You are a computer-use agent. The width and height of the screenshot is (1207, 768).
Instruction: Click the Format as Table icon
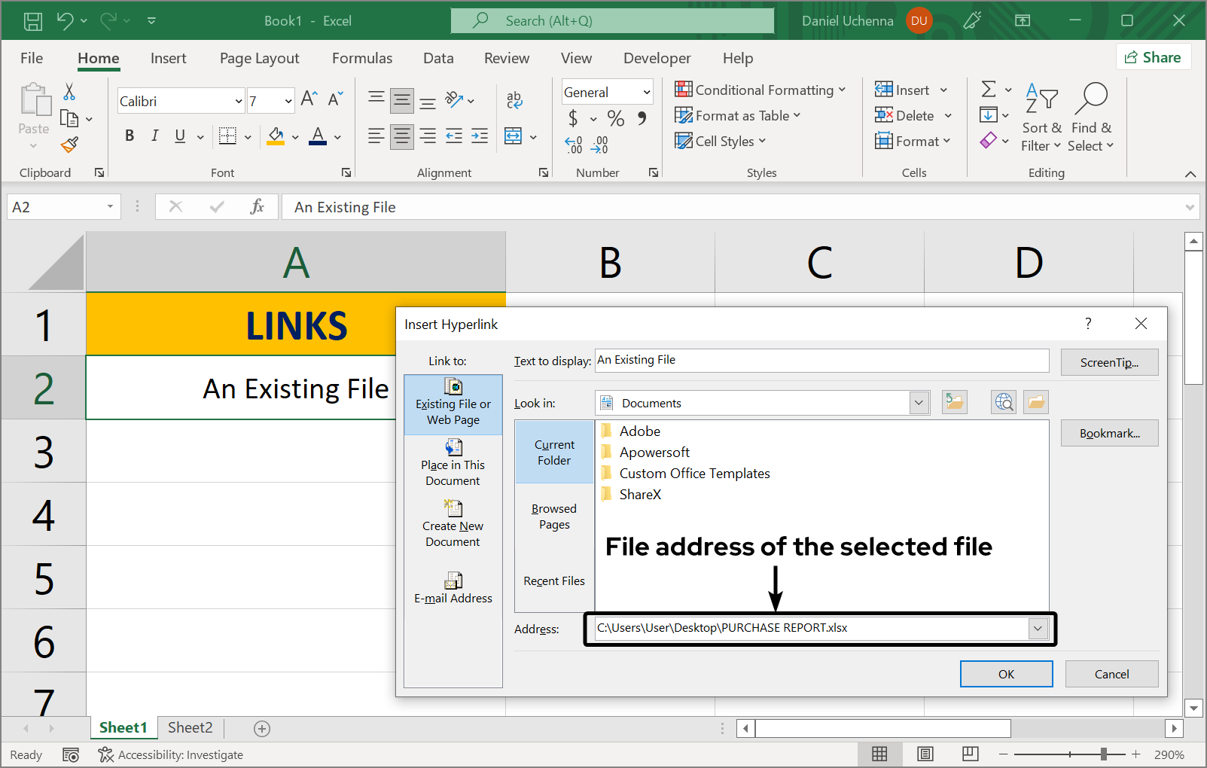(684, 115)
